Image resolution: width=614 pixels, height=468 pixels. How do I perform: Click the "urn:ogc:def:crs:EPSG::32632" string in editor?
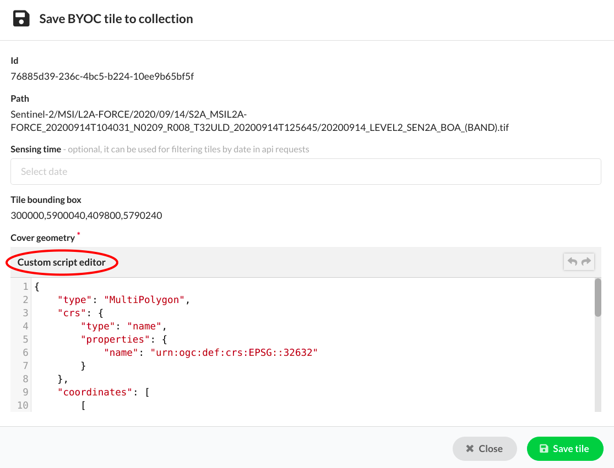click(234, 353)
